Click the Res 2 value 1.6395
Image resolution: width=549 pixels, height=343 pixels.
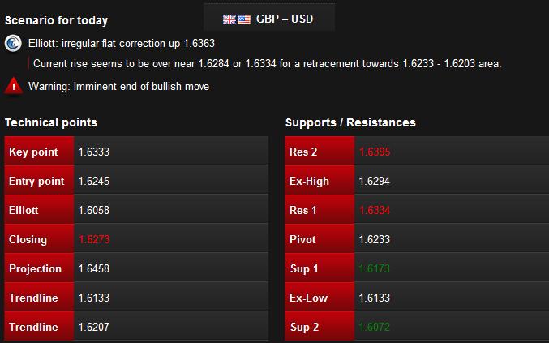pyautogui.click(x=375, y=152)
